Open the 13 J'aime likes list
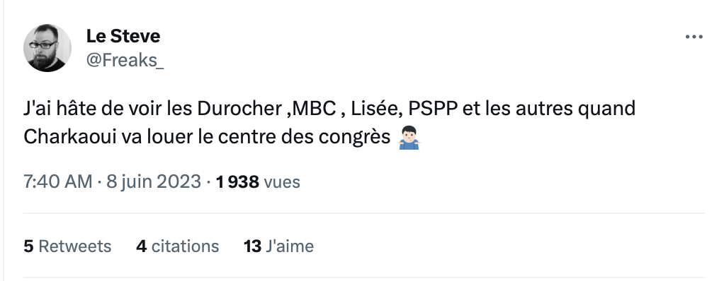The image size is (724, 281). pyautogui.click(x=279, y=246)
